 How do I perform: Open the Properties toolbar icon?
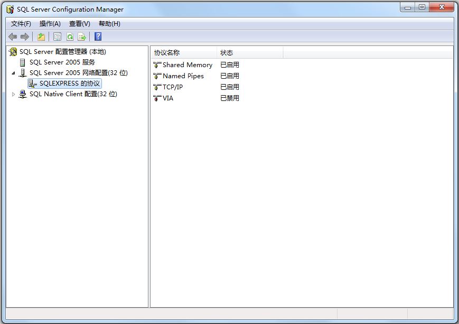(x=58, y=36)
